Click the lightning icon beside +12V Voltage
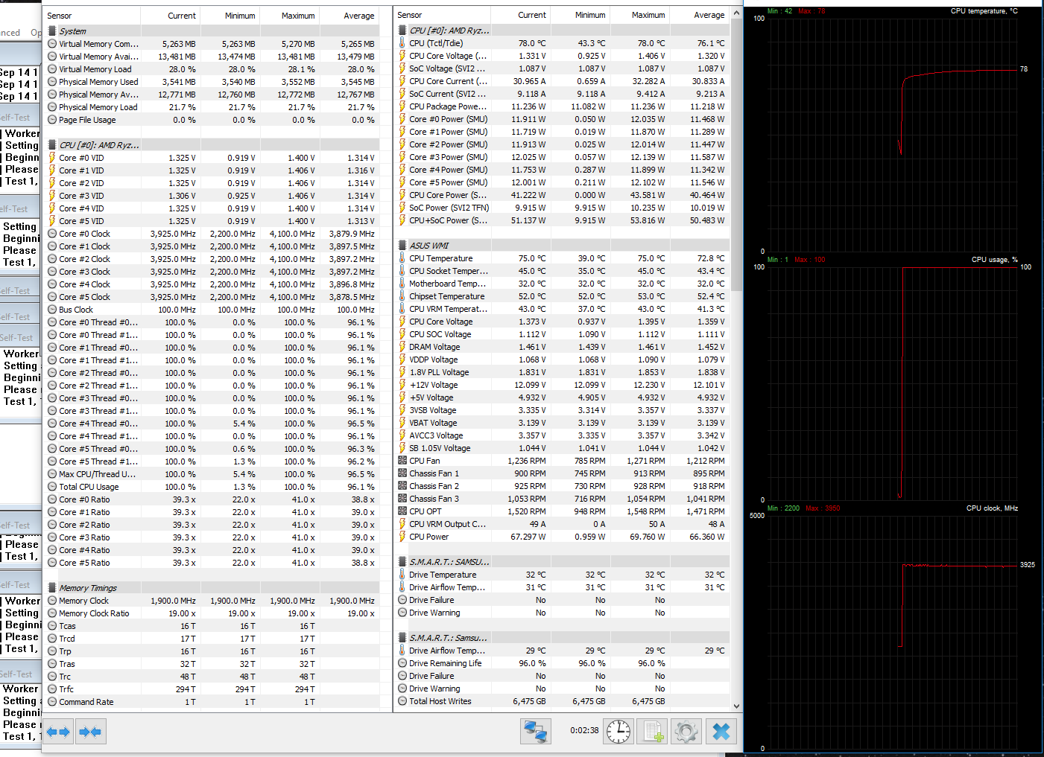The height and width of the screenshot is (757, 1044). [402, 385]
